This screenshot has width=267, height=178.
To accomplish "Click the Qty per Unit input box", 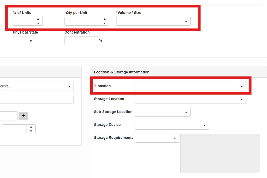I will pyautogui.click(x=82, y=21).
